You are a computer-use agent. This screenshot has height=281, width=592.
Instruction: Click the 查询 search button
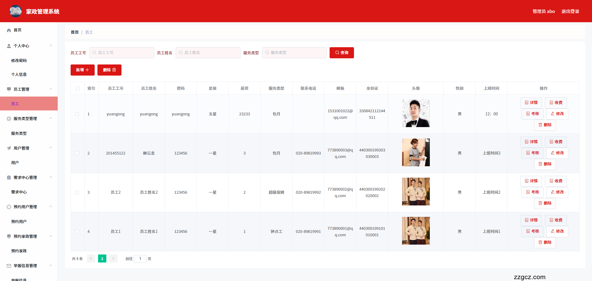(x=341, y=53)
